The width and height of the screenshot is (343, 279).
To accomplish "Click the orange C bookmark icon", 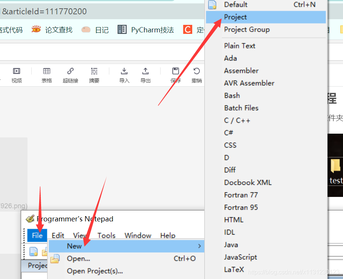I will [188, 29].
